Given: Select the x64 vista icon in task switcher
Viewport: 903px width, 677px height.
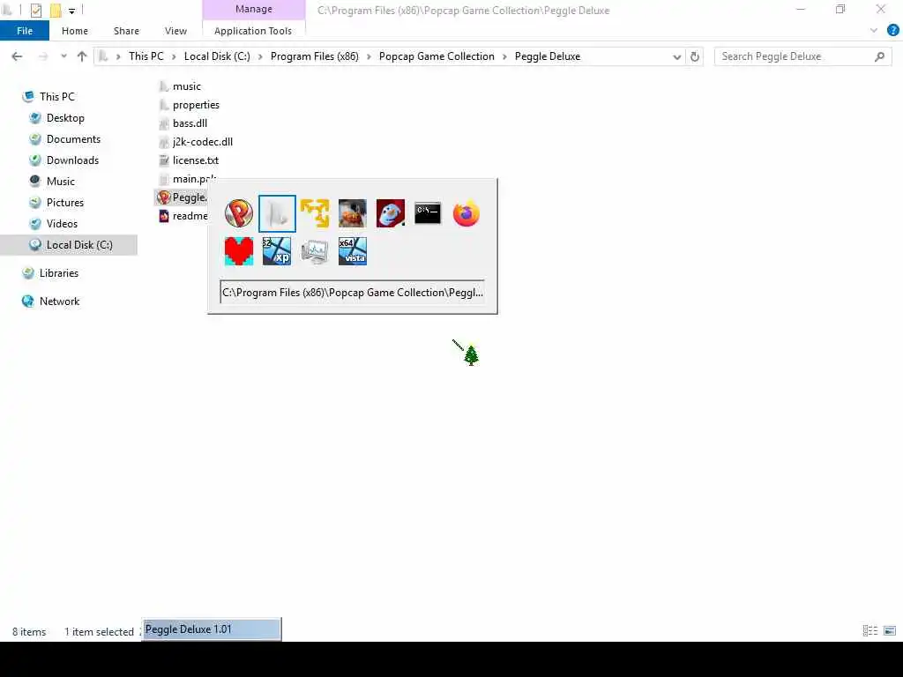Looking at the screenshot, I should tap(353, 251).
